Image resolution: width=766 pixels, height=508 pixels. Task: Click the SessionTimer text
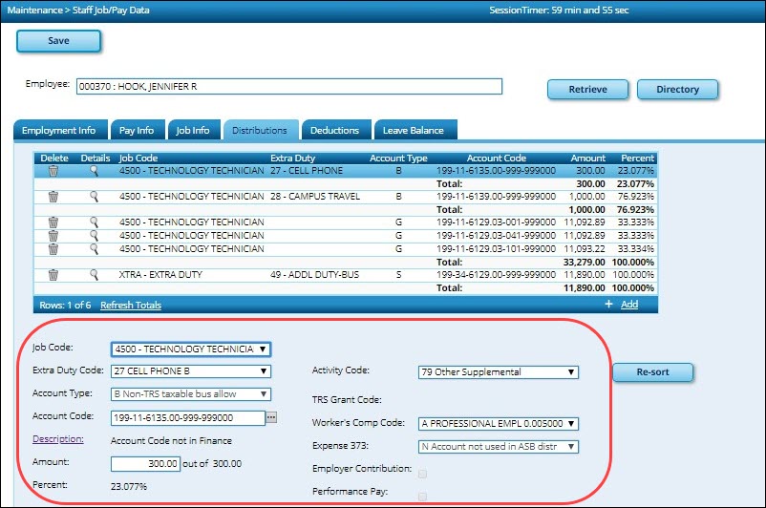[559, 11]
